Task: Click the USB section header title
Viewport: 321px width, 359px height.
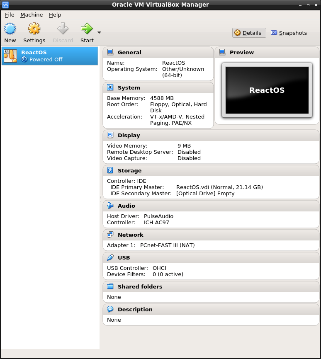Action: 124,257
